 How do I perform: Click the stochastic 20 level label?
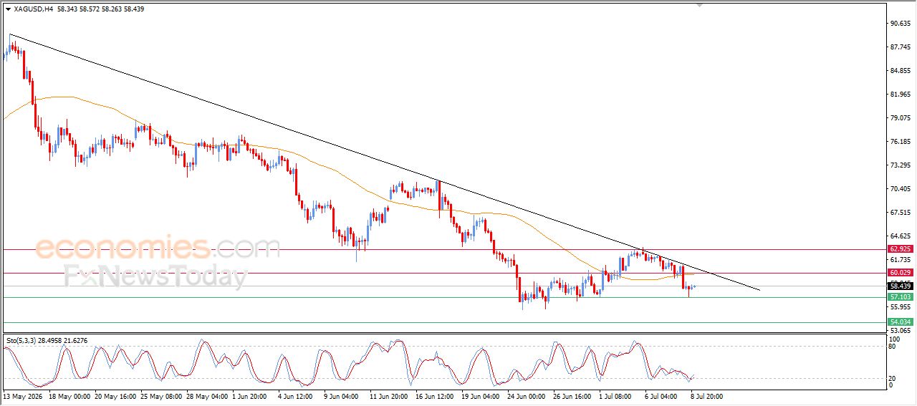point(893,378)
